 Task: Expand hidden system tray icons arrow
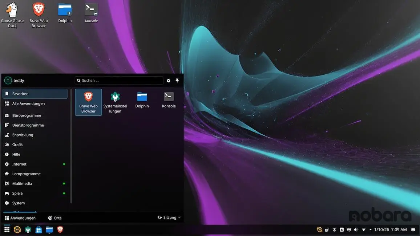pyautogui.click(x=370, y=229)
